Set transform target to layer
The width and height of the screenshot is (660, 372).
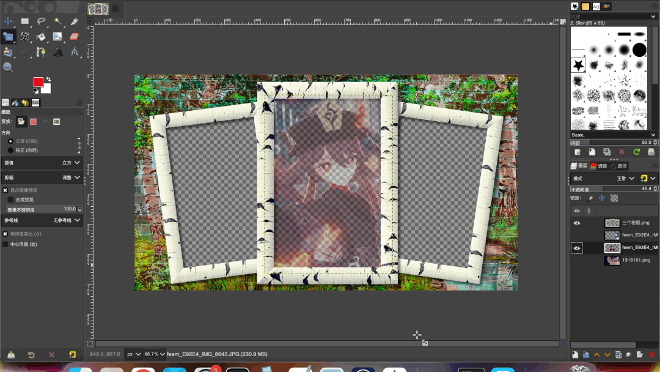tap(21, 122)
